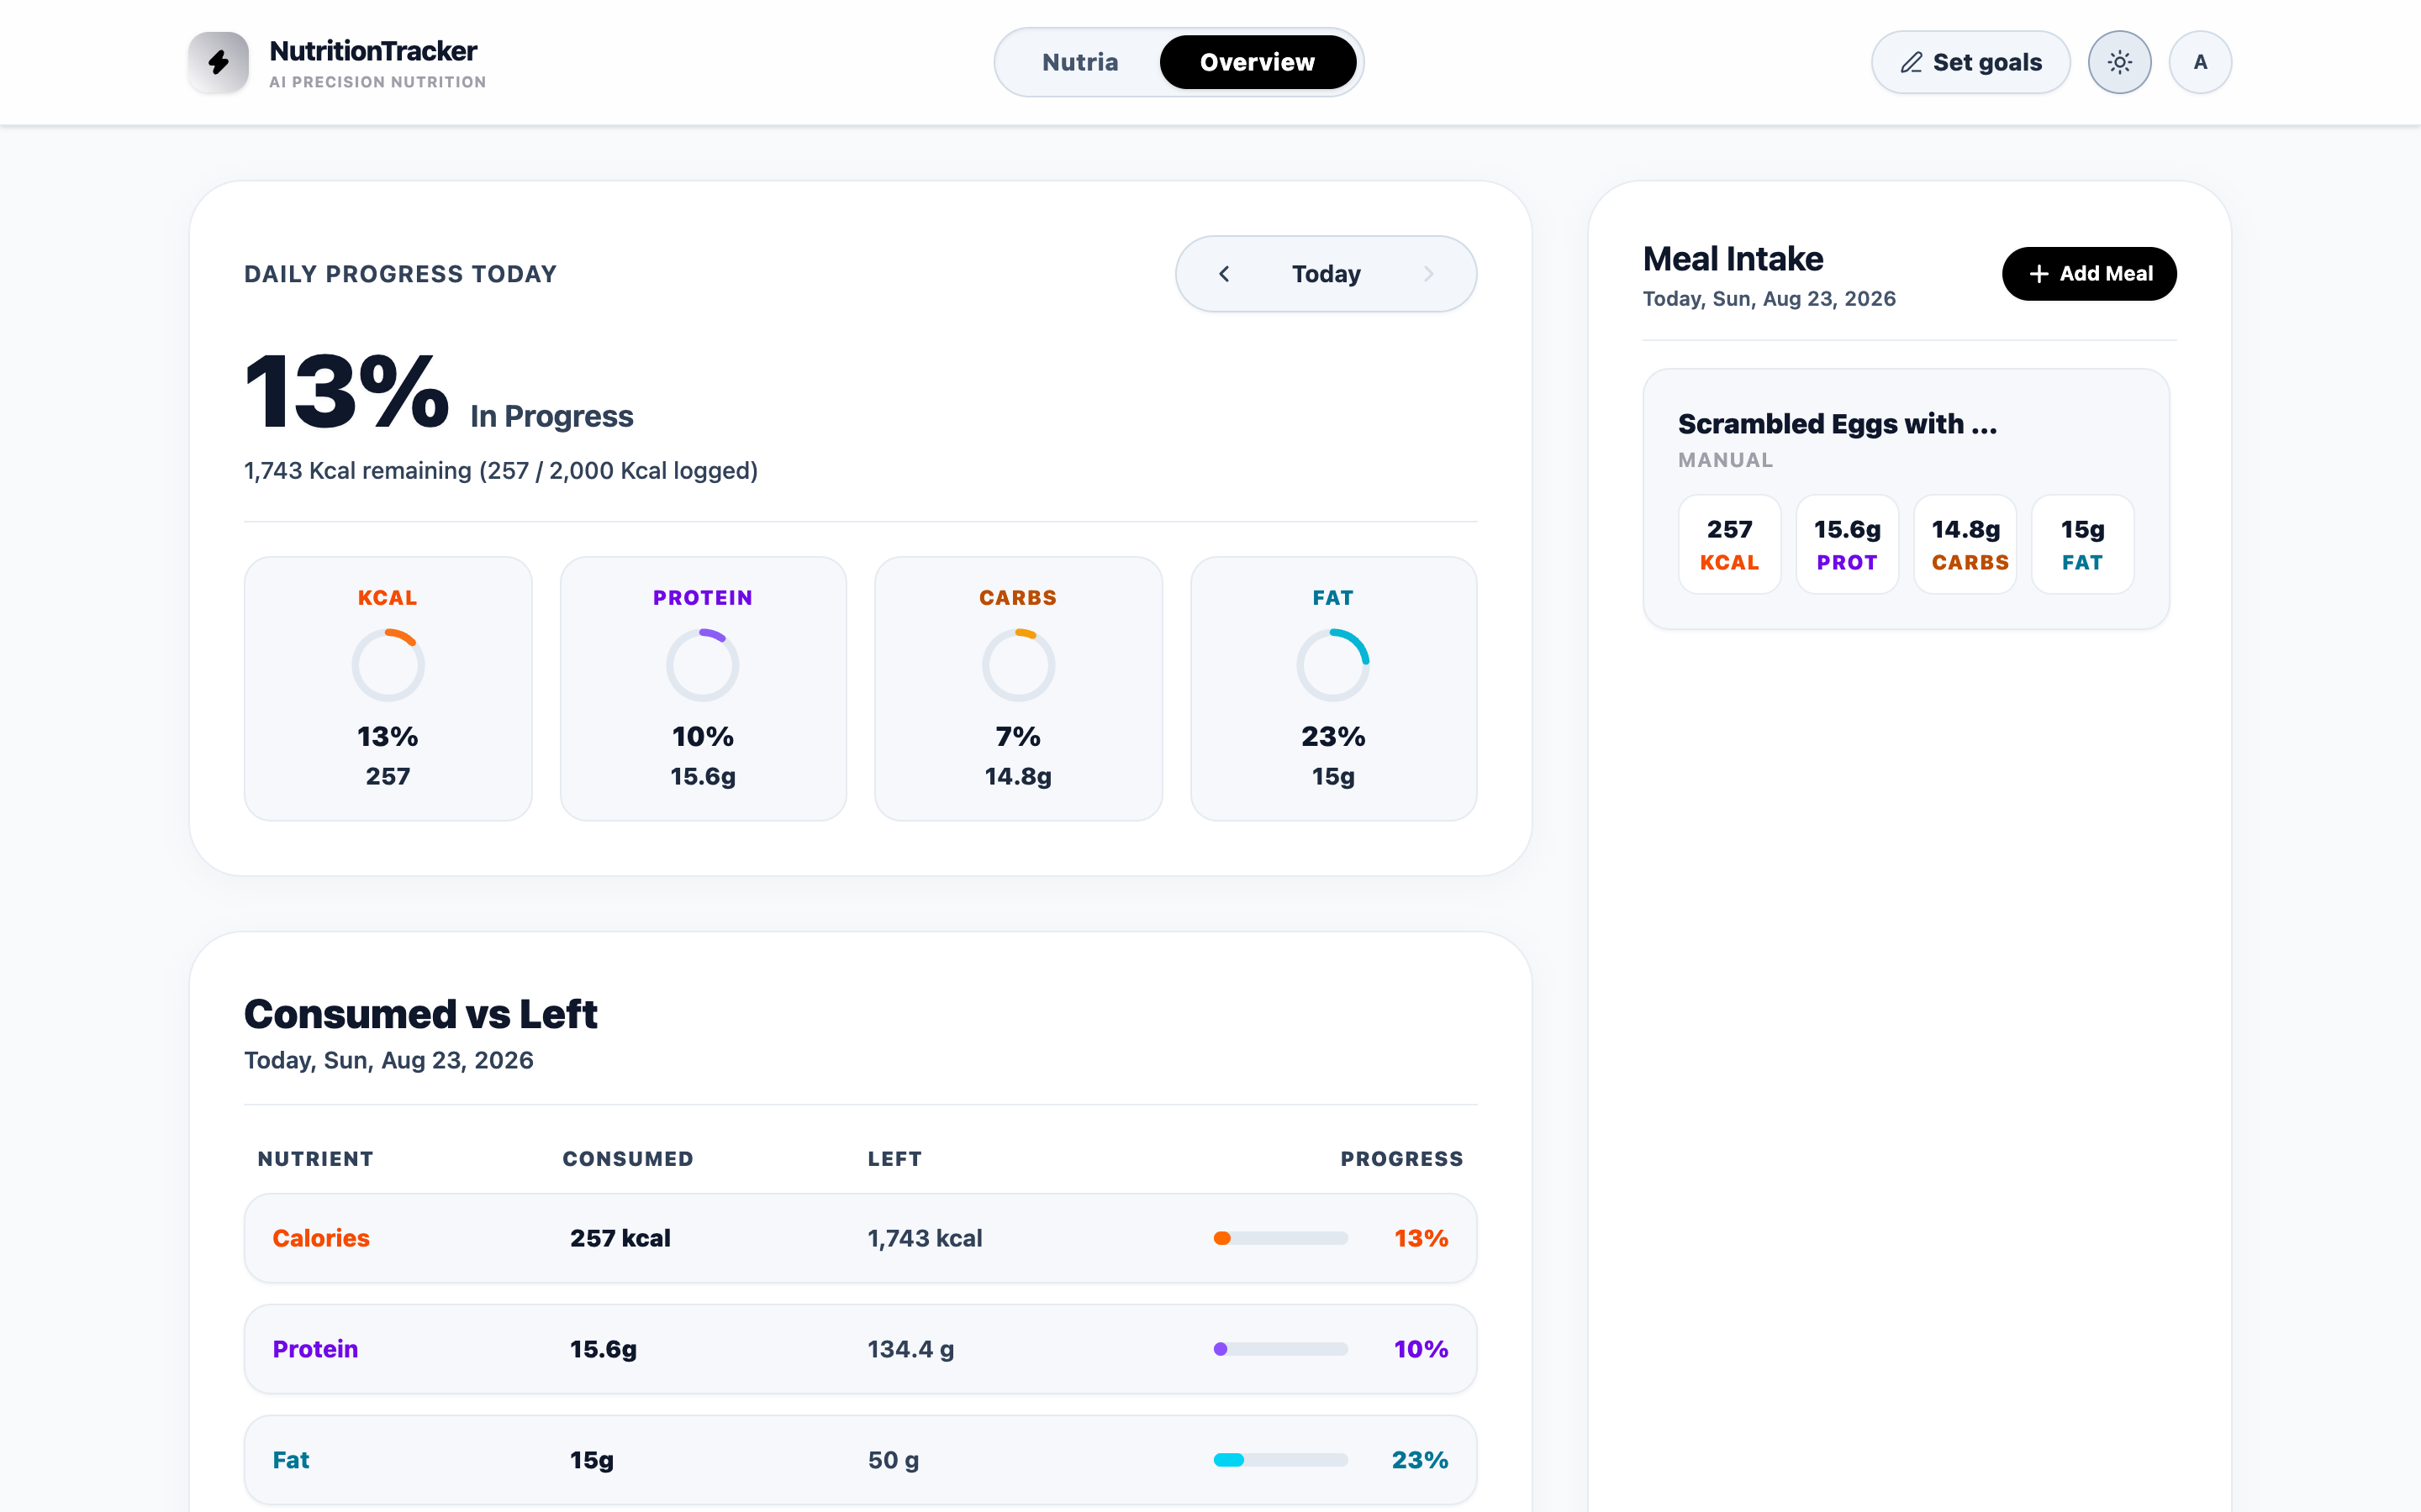Screen dimensions: 2421x1512
Task: Switch to the Nutria tab
Action: [x=1079, y=62]
